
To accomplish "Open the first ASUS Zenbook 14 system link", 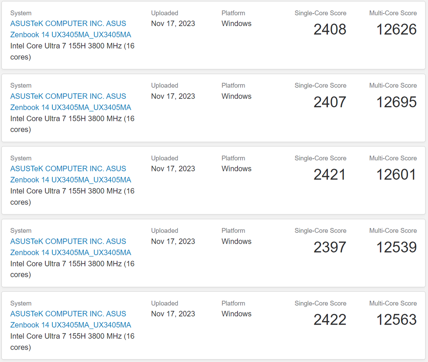I will click(x=71, y=29).
